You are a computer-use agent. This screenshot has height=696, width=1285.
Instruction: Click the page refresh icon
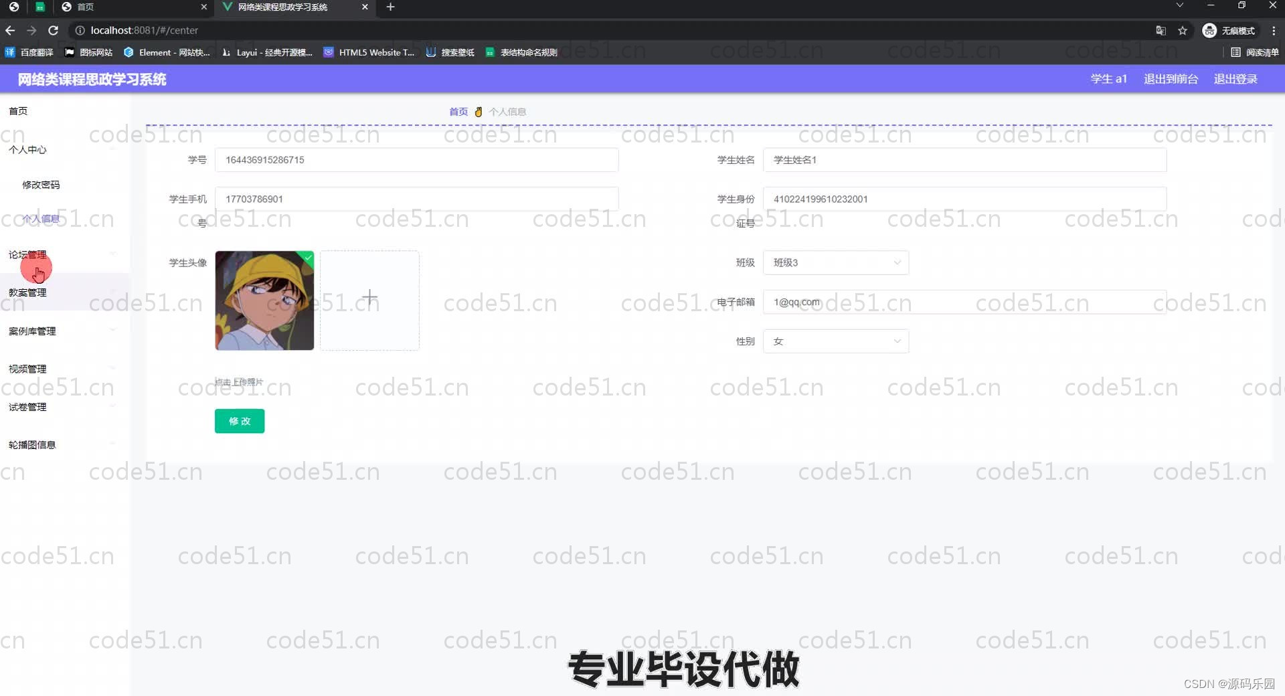[53, 30]
